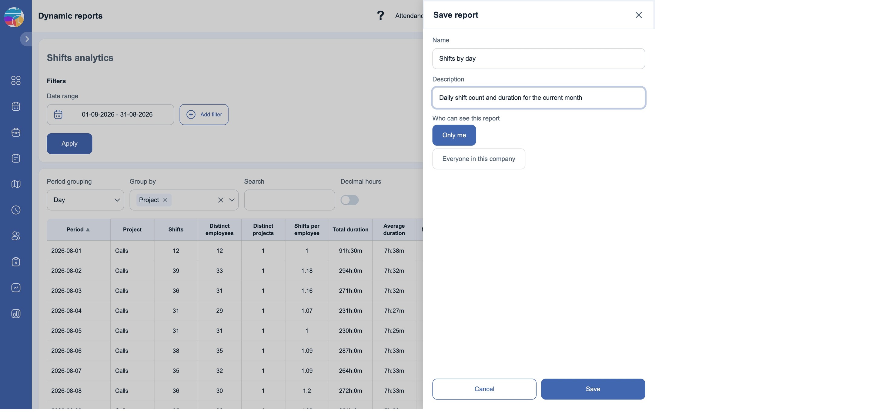873x418 pixels.
Task: Click the report Name input field
Action: (x=539, y=59)
